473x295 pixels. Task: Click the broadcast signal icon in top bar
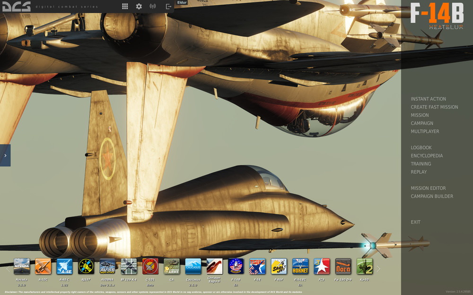pos(153,6)
